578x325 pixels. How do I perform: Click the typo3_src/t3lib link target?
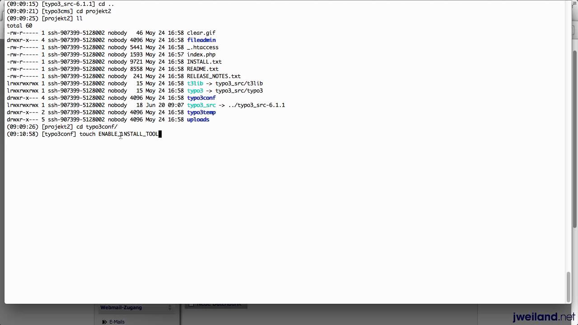[239, 84]
